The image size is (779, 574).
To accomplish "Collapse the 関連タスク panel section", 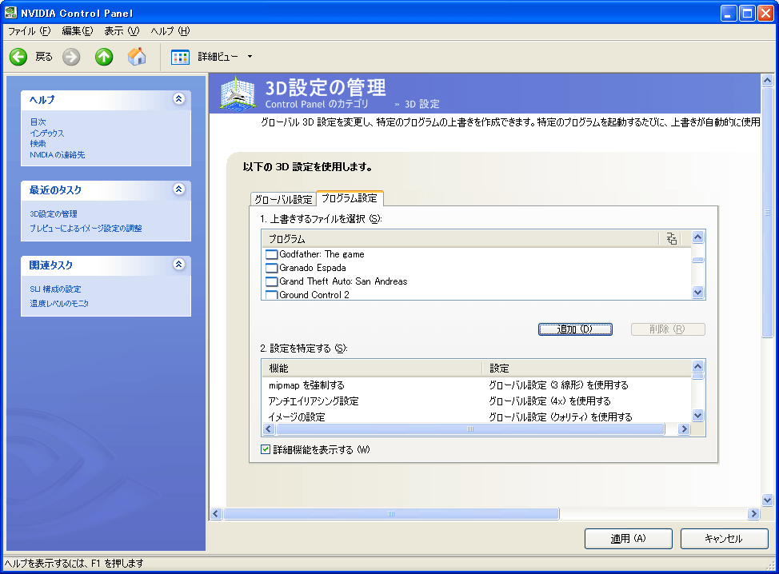I will tap(178, 265).
